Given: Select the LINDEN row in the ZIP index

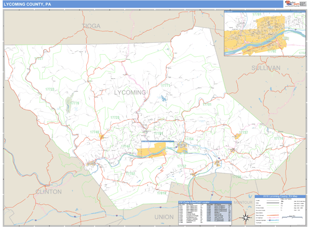Looking at the screenshot, I should point(191,222).
